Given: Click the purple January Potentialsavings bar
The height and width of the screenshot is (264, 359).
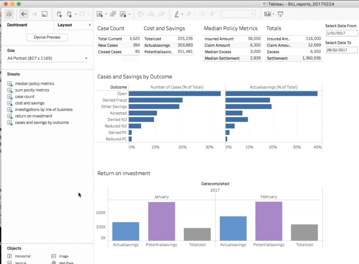Looking at the screenshot, I should tap(161, 221).
